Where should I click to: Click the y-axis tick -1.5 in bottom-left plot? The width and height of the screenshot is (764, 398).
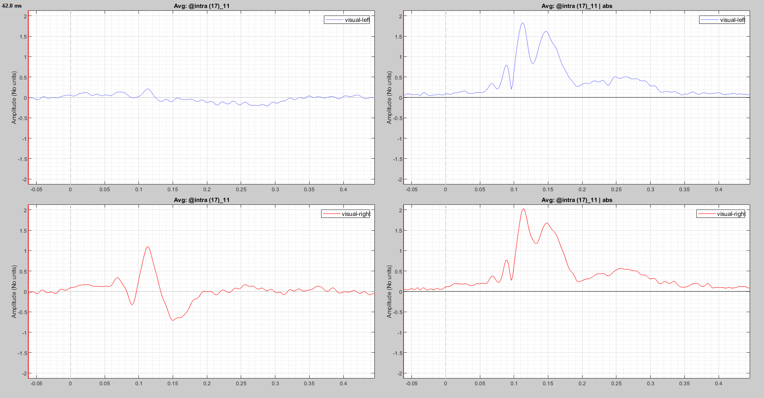(x=22, y=353)
